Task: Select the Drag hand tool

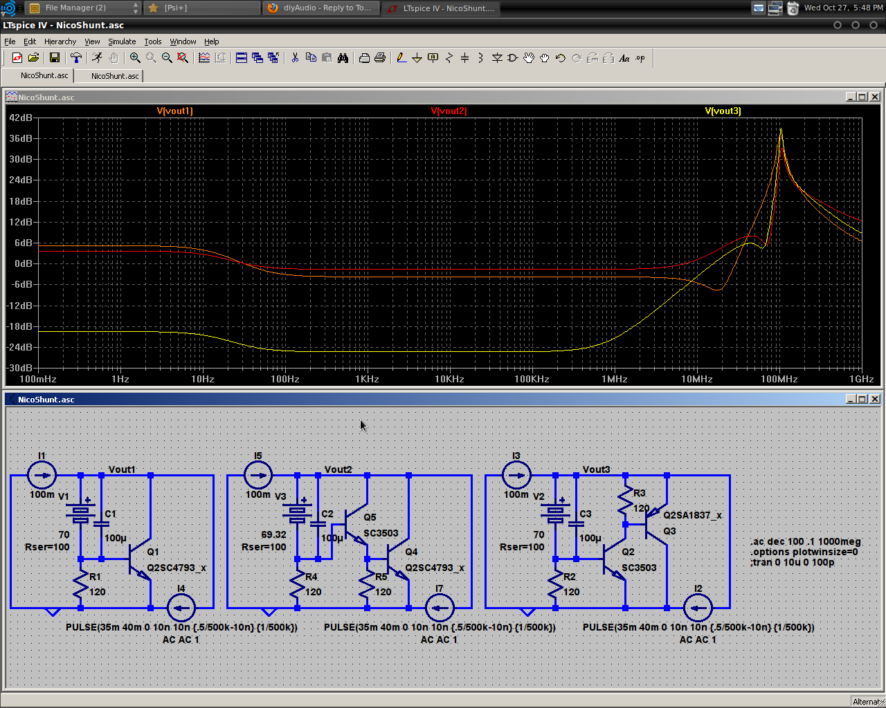Action: (x=545, y=58)
